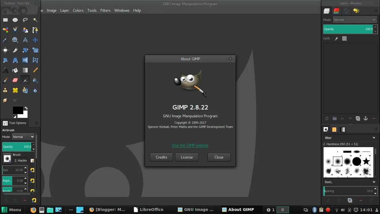Image resolution: width=380 pixels, height=214 pixels.
Task: Open the Filters menu
Action: (105, 10)
